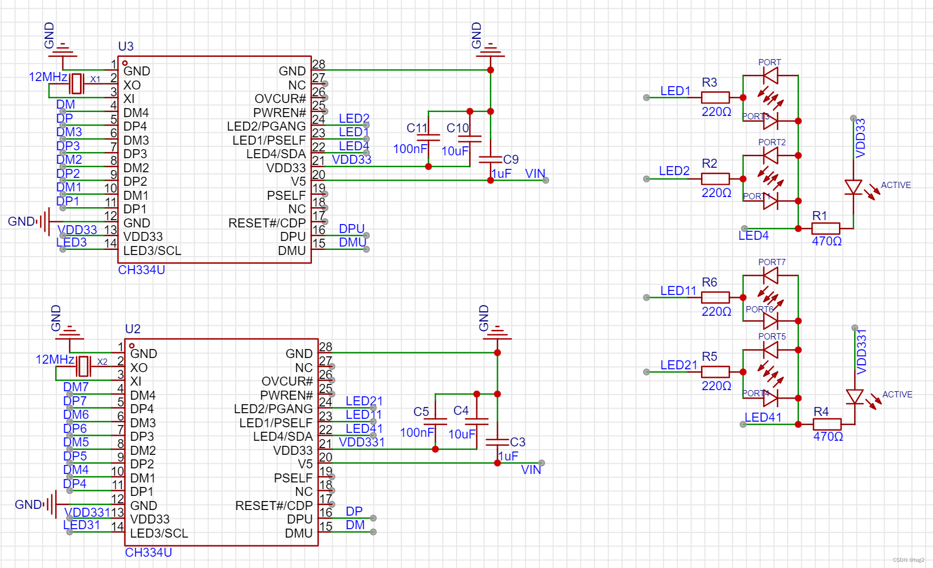The width and height of the screenshot is (933, 568).
Task: Select the DMU net label
Action: click(352, 242)
